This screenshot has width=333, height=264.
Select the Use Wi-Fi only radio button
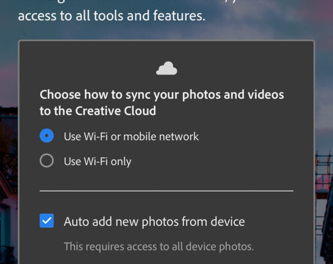[x=47, y=161]
